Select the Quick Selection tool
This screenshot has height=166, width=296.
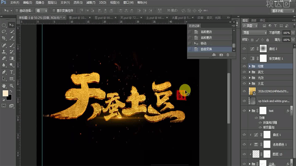tap(11, 32)
